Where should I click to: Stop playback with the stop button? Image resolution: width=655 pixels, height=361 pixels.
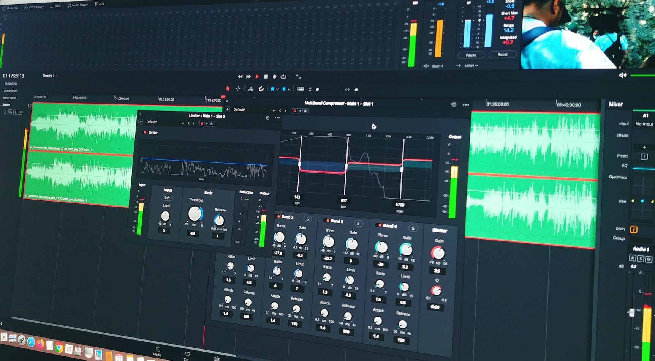pos(266,76)
